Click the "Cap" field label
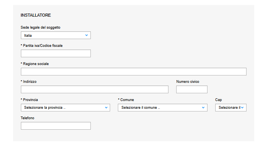 tap(218, 100)
